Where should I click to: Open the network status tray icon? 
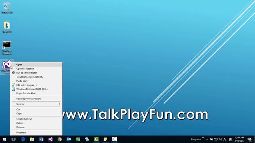pyautogui.click(x=216, y=139)
